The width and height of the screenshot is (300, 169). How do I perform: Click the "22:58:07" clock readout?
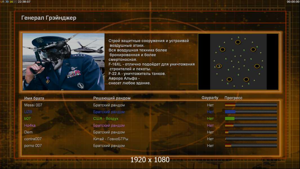pos(24,1)
